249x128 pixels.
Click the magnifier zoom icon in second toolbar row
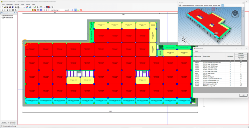(x=16, y=10)
